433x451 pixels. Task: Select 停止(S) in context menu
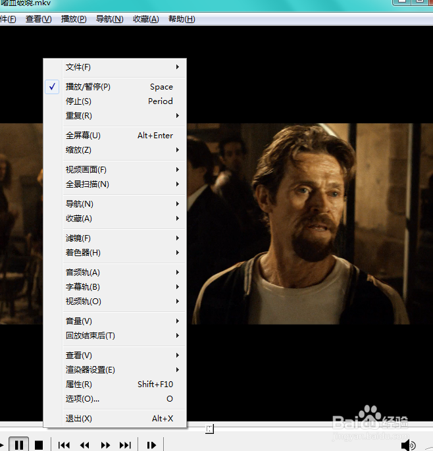tap(115, 101)
